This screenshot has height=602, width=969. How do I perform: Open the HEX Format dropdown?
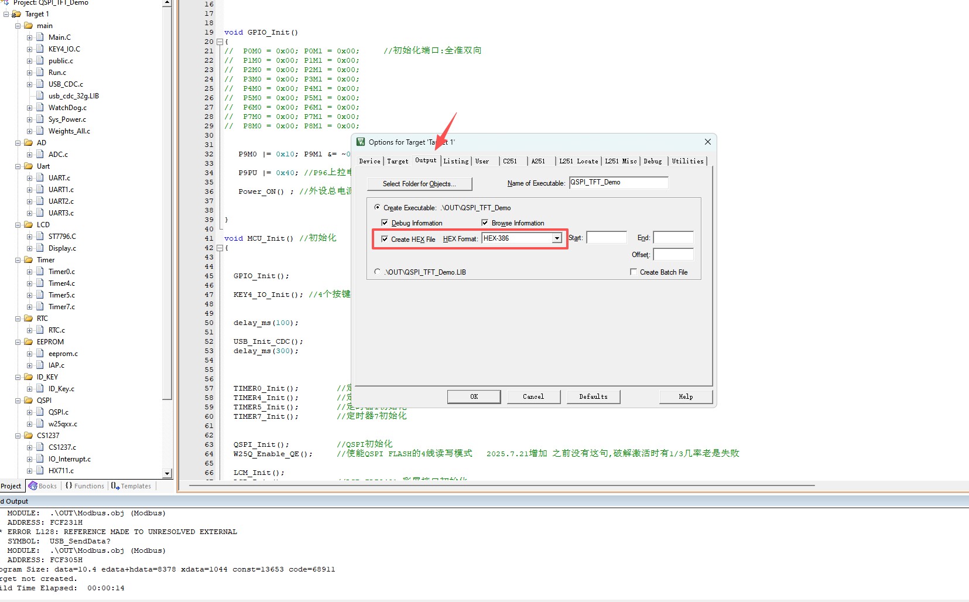(557, 238)
